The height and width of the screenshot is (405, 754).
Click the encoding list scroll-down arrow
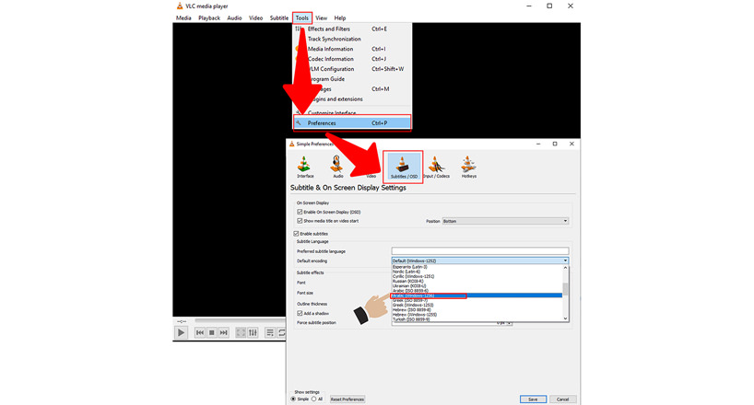click(566, 318)
